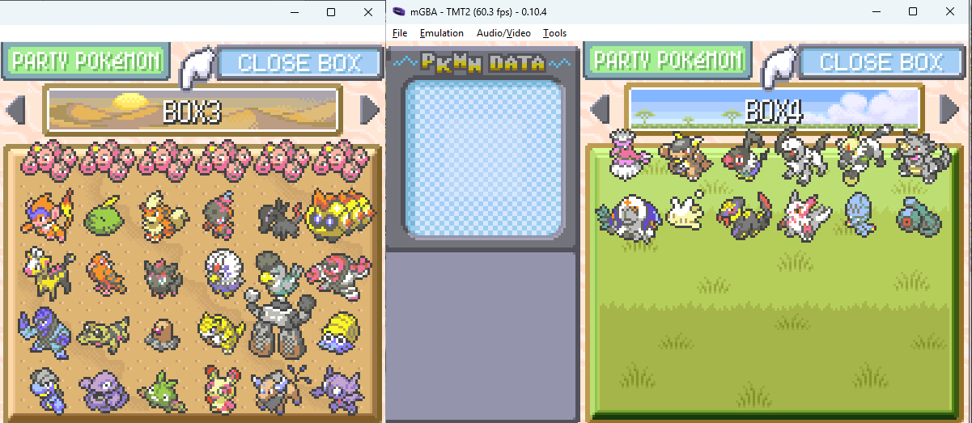Pick Flareon in Box 3
Image resolution: width=972 pixels, height=423 pixels.
point(165,215)
